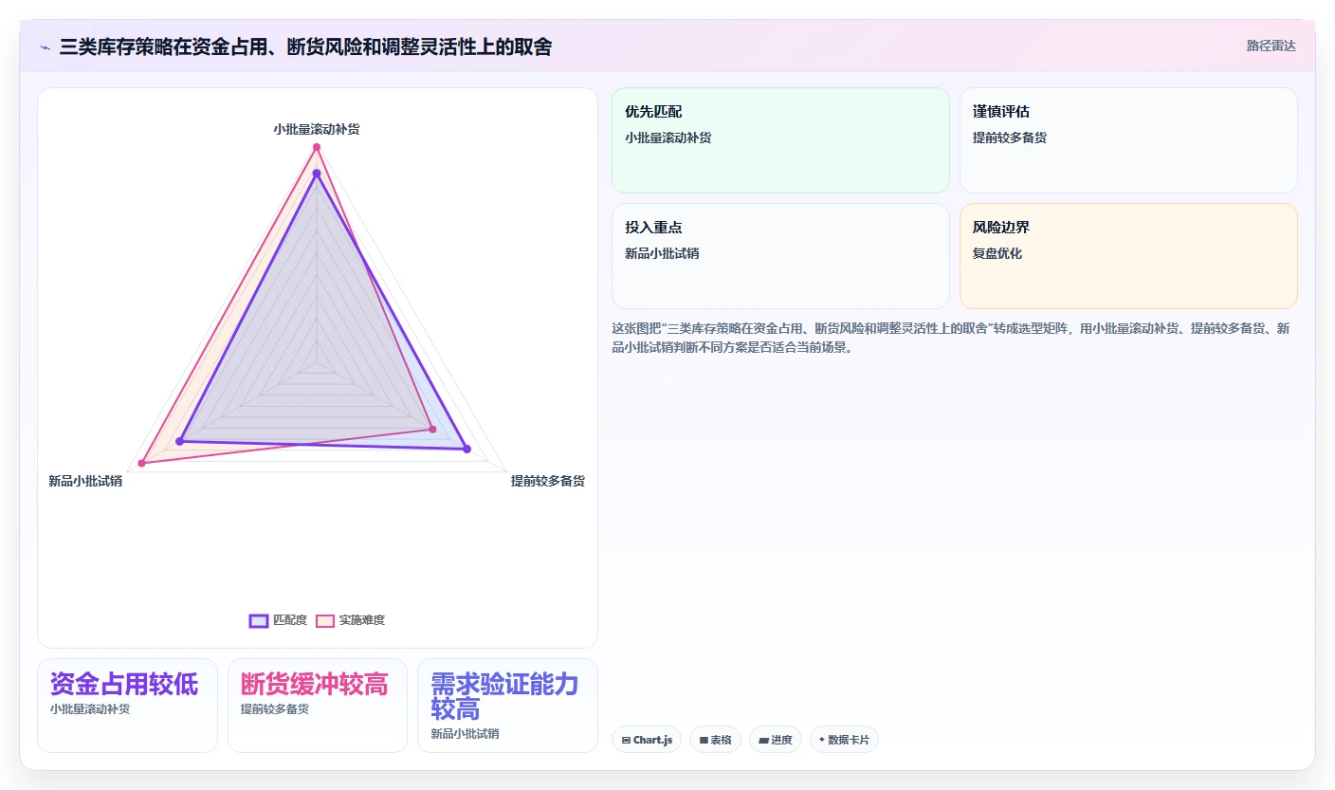Viewport: 1335px width, 790px height.
Task: Click the pink point on the 提前较多备货 axis
Action: [x=433, y=430]
